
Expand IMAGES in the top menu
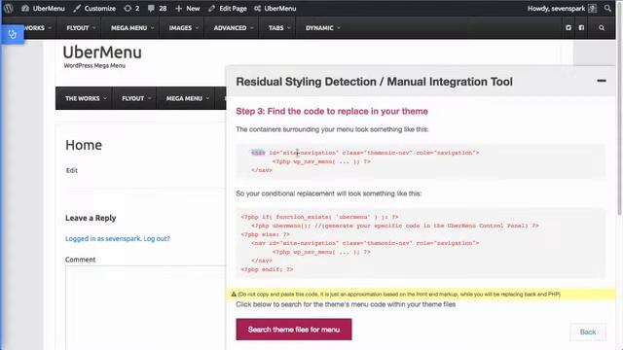coord(184,28)
